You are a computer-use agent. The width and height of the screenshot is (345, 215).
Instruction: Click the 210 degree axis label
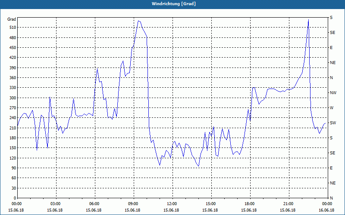click(13, 128)
